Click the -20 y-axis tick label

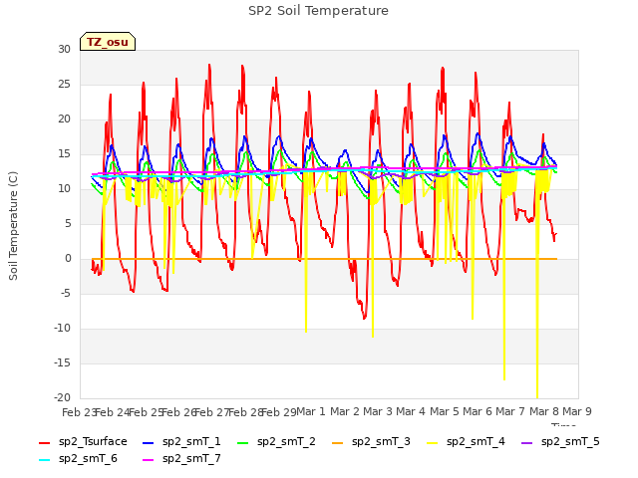[x=62, y=397]
